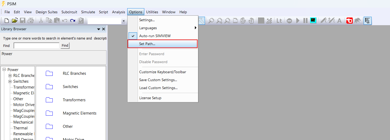
Task: Click the Lt toolbar icon
Action: click(x=279, y=21)
